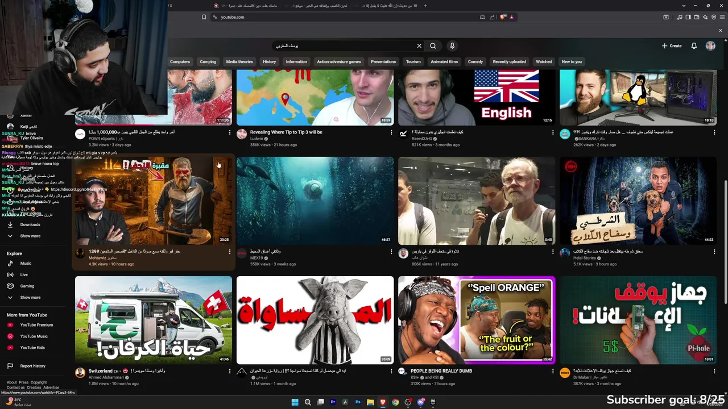This screenshot has height=409, width=728.
Task: Open the English flag video thumbnail
Action: tap(477, 97)
